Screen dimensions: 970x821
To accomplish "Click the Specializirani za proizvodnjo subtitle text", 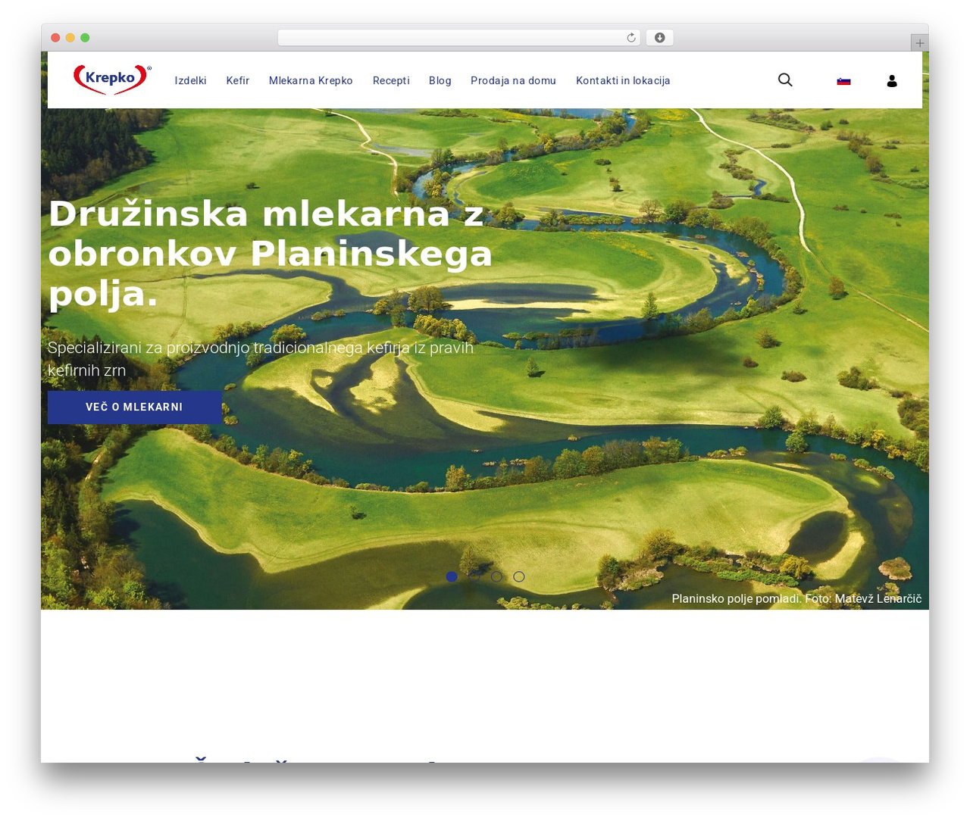I will click(x=261, y=359).
